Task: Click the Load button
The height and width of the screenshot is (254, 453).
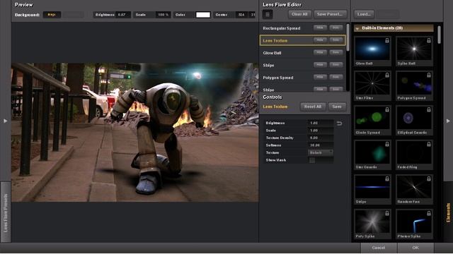Action: pyautogui.click(x=364, y=14)
